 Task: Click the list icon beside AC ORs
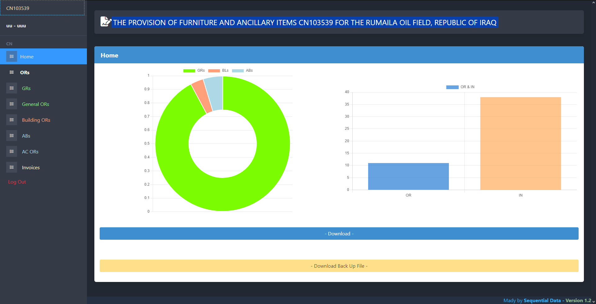point(11,152)
